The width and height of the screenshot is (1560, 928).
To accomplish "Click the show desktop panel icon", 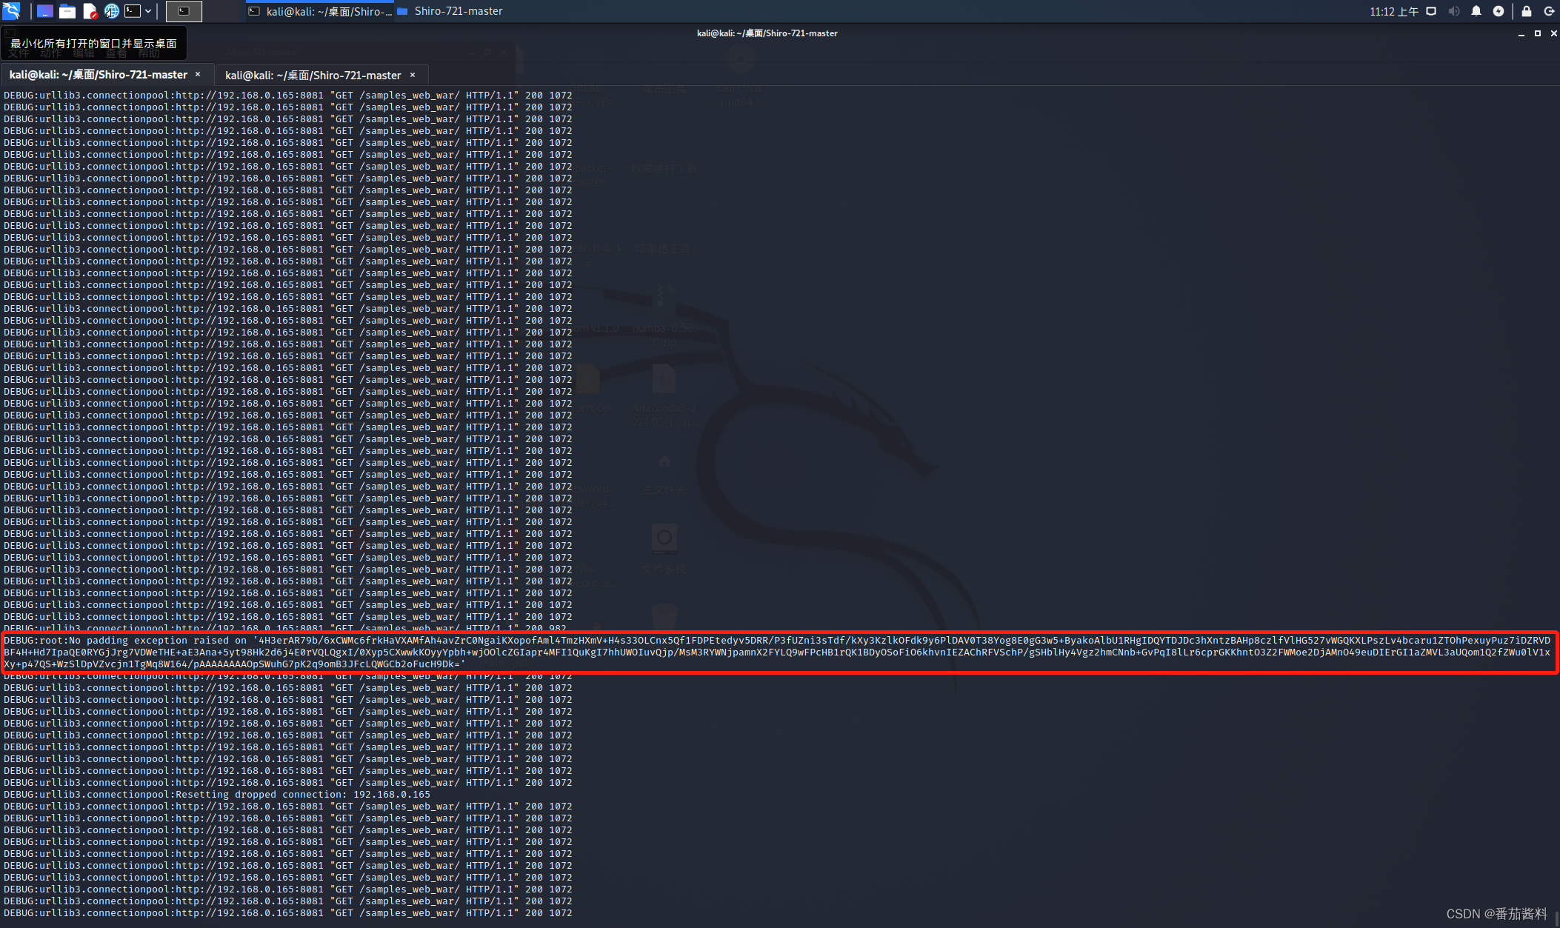I will click(45, 11).
